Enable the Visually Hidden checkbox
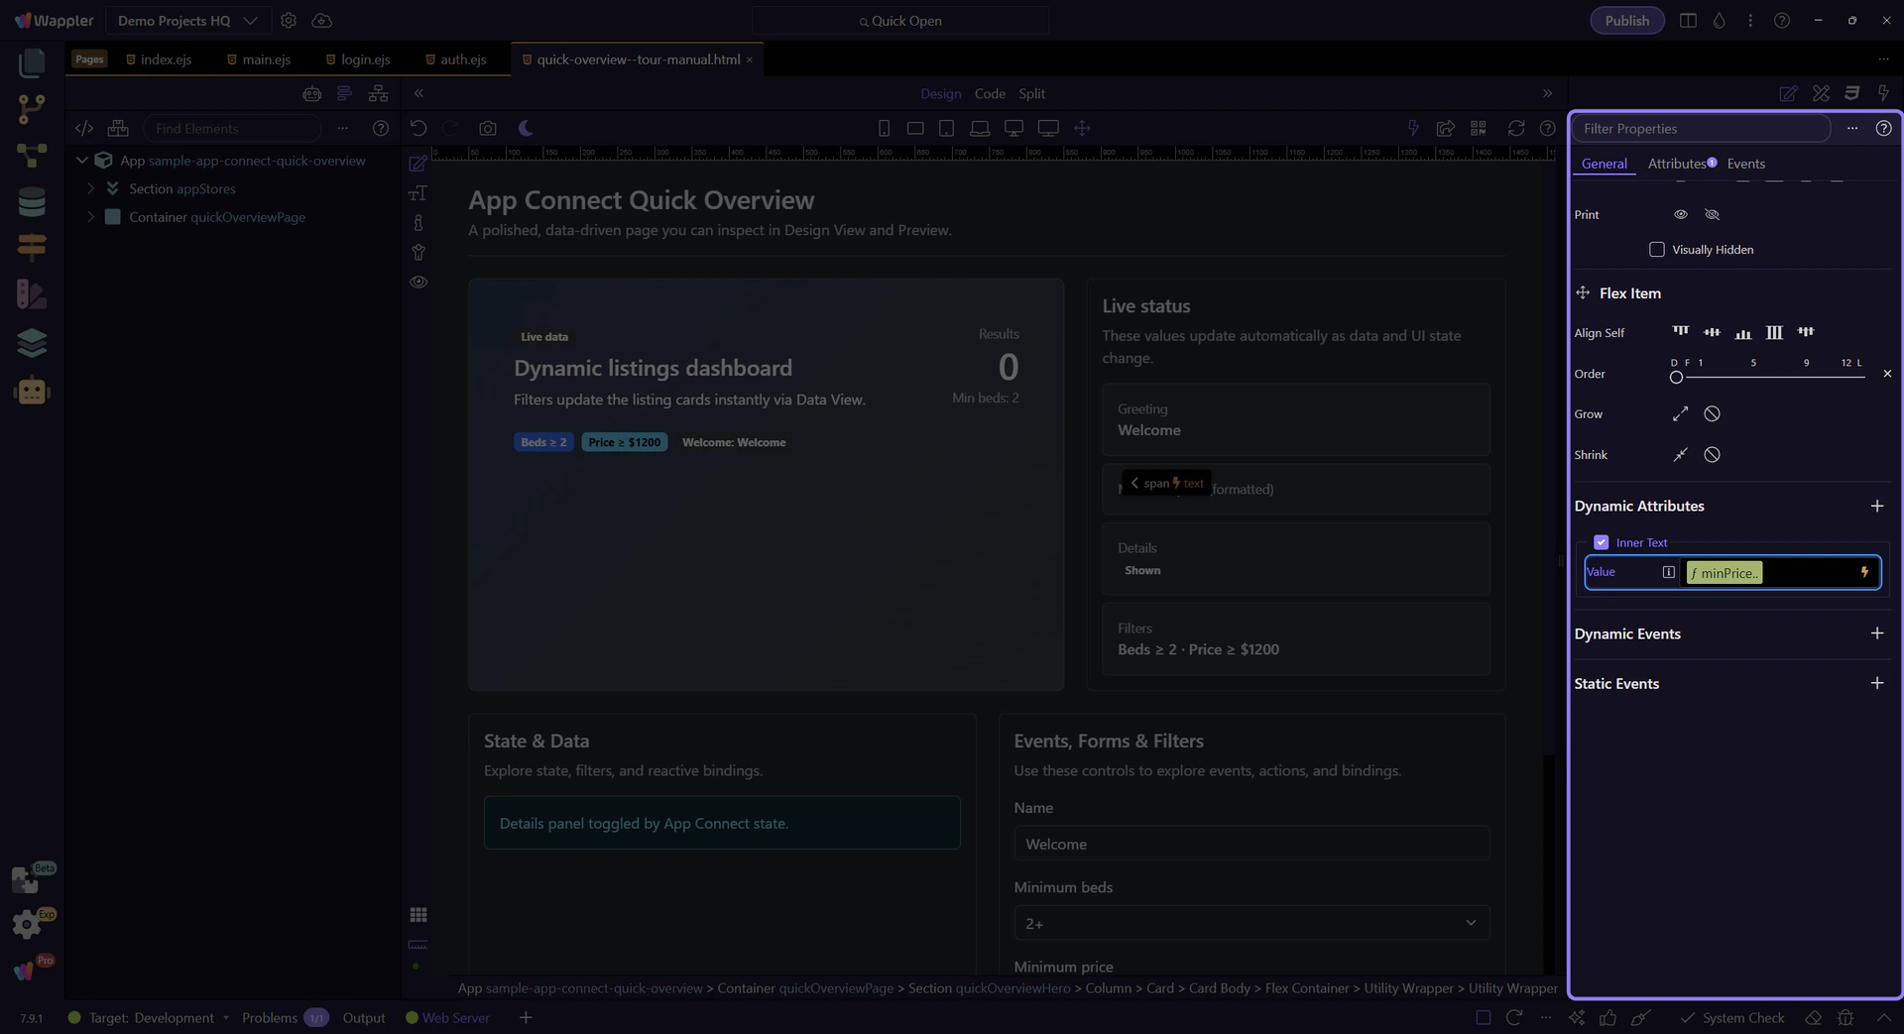The width and height of the screenshot is (1904, 1034). 1656,250
